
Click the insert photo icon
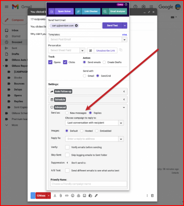coord(84,195)
